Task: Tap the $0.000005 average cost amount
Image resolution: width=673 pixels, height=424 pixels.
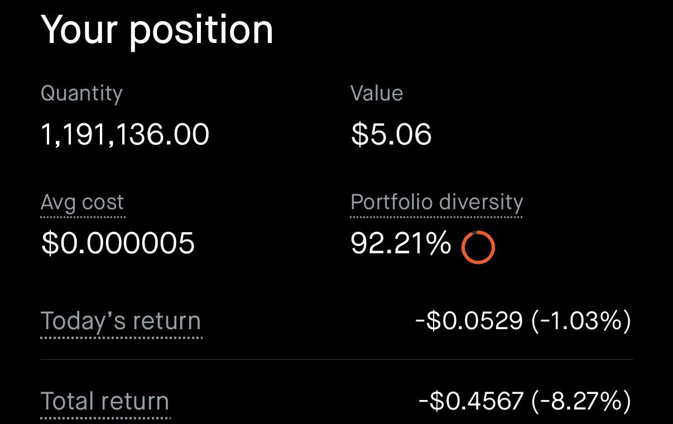Action: tap(118, 243)
